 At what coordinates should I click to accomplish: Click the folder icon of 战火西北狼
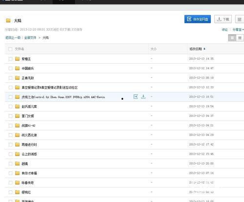tap(18, 135)
